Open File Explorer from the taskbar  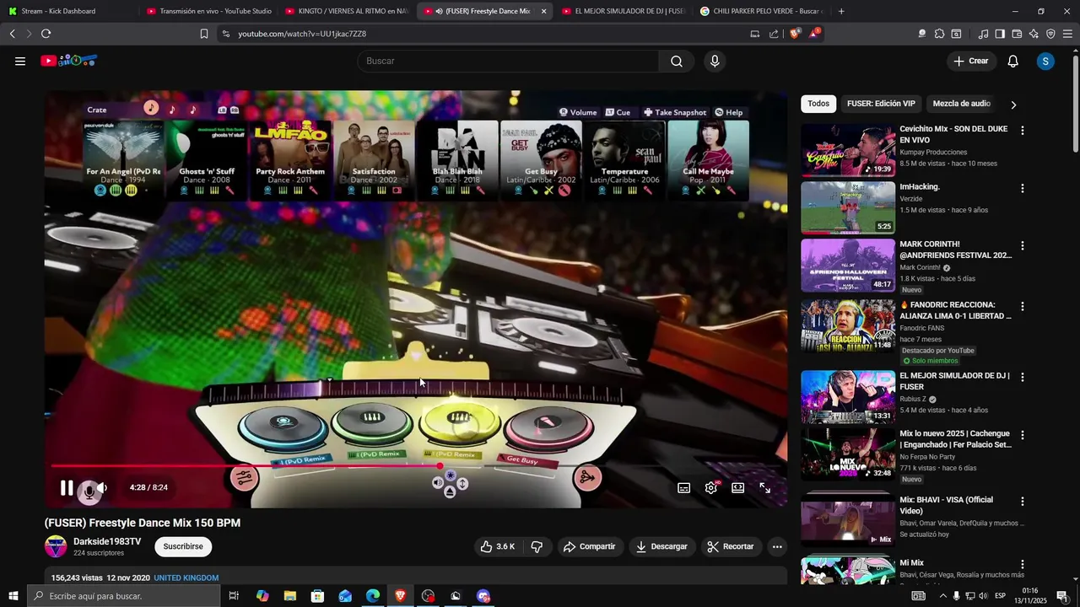(290, 596)
